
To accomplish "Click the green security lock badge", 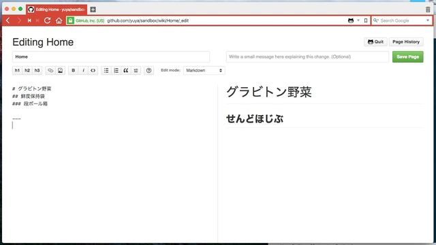I will point(70,20).
